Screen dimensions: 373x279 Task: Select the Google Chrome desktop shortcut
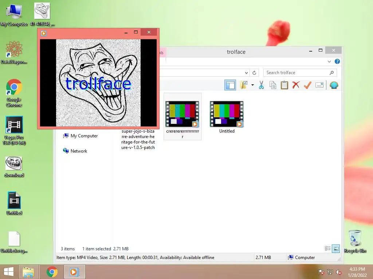pyautogui.click(x=14, y=93)
